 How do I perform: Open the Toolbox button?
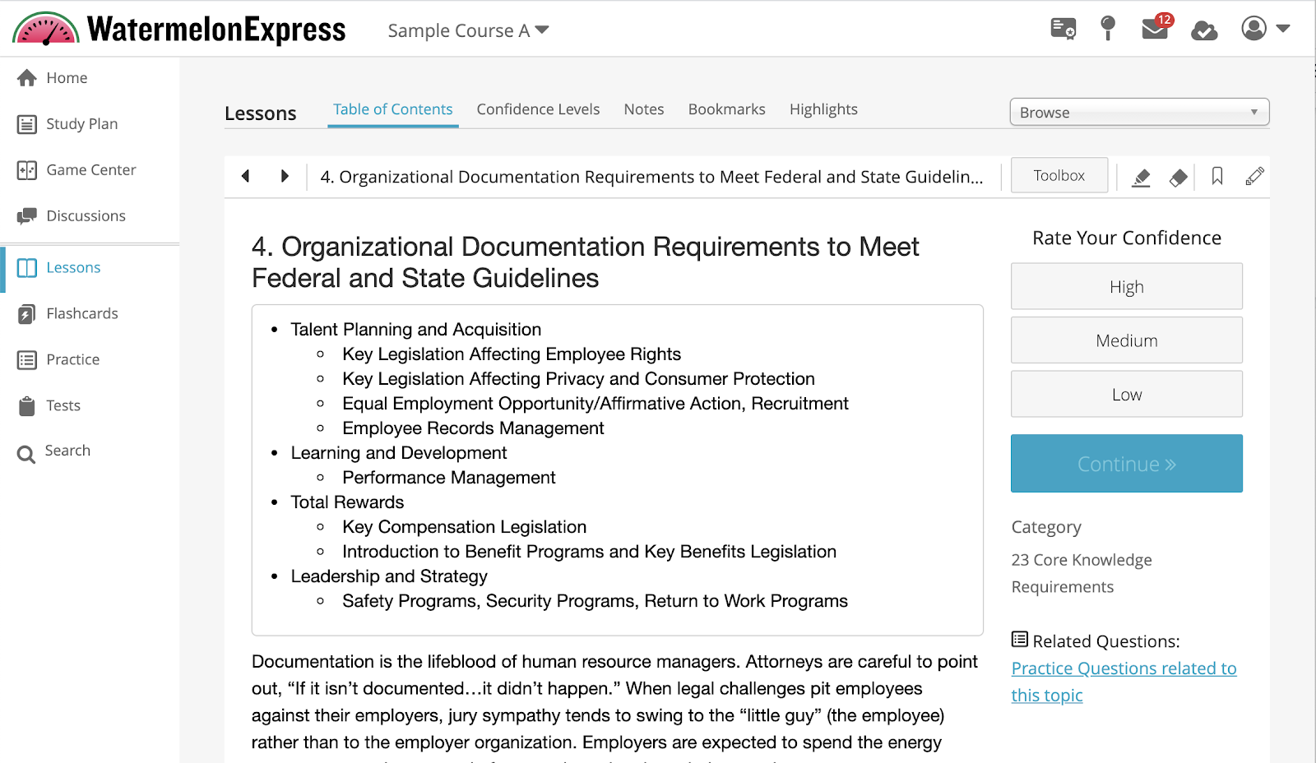click(1059, 176)
